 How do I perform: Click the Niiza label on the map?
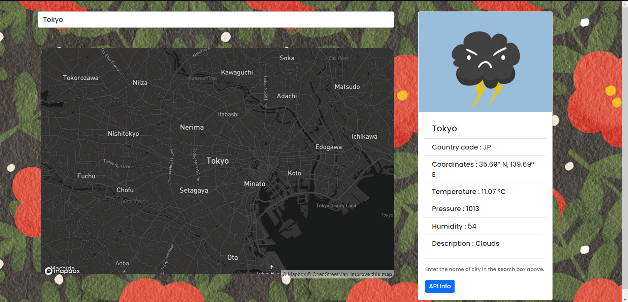click(x=140, y=82)
